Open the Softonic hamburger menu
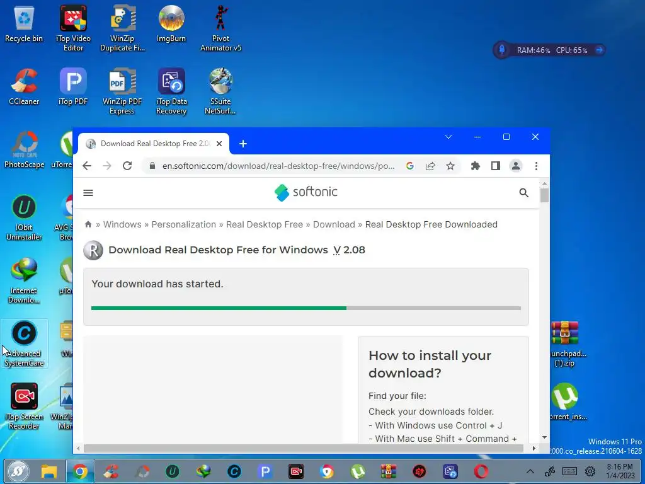 [88, 193]
